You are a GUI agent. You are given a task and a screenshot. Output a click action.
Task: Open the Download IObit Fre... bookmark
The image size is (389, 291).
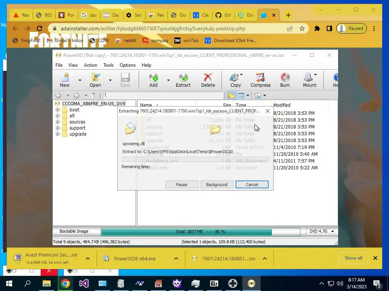[231, 40]
